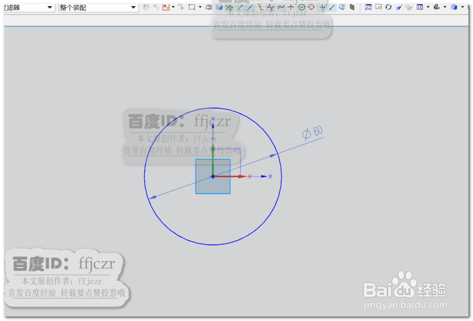Select the Studio Spline tool
Viewport: 473px width, 321px height.
pyautogui.click(x=270, y=7)
